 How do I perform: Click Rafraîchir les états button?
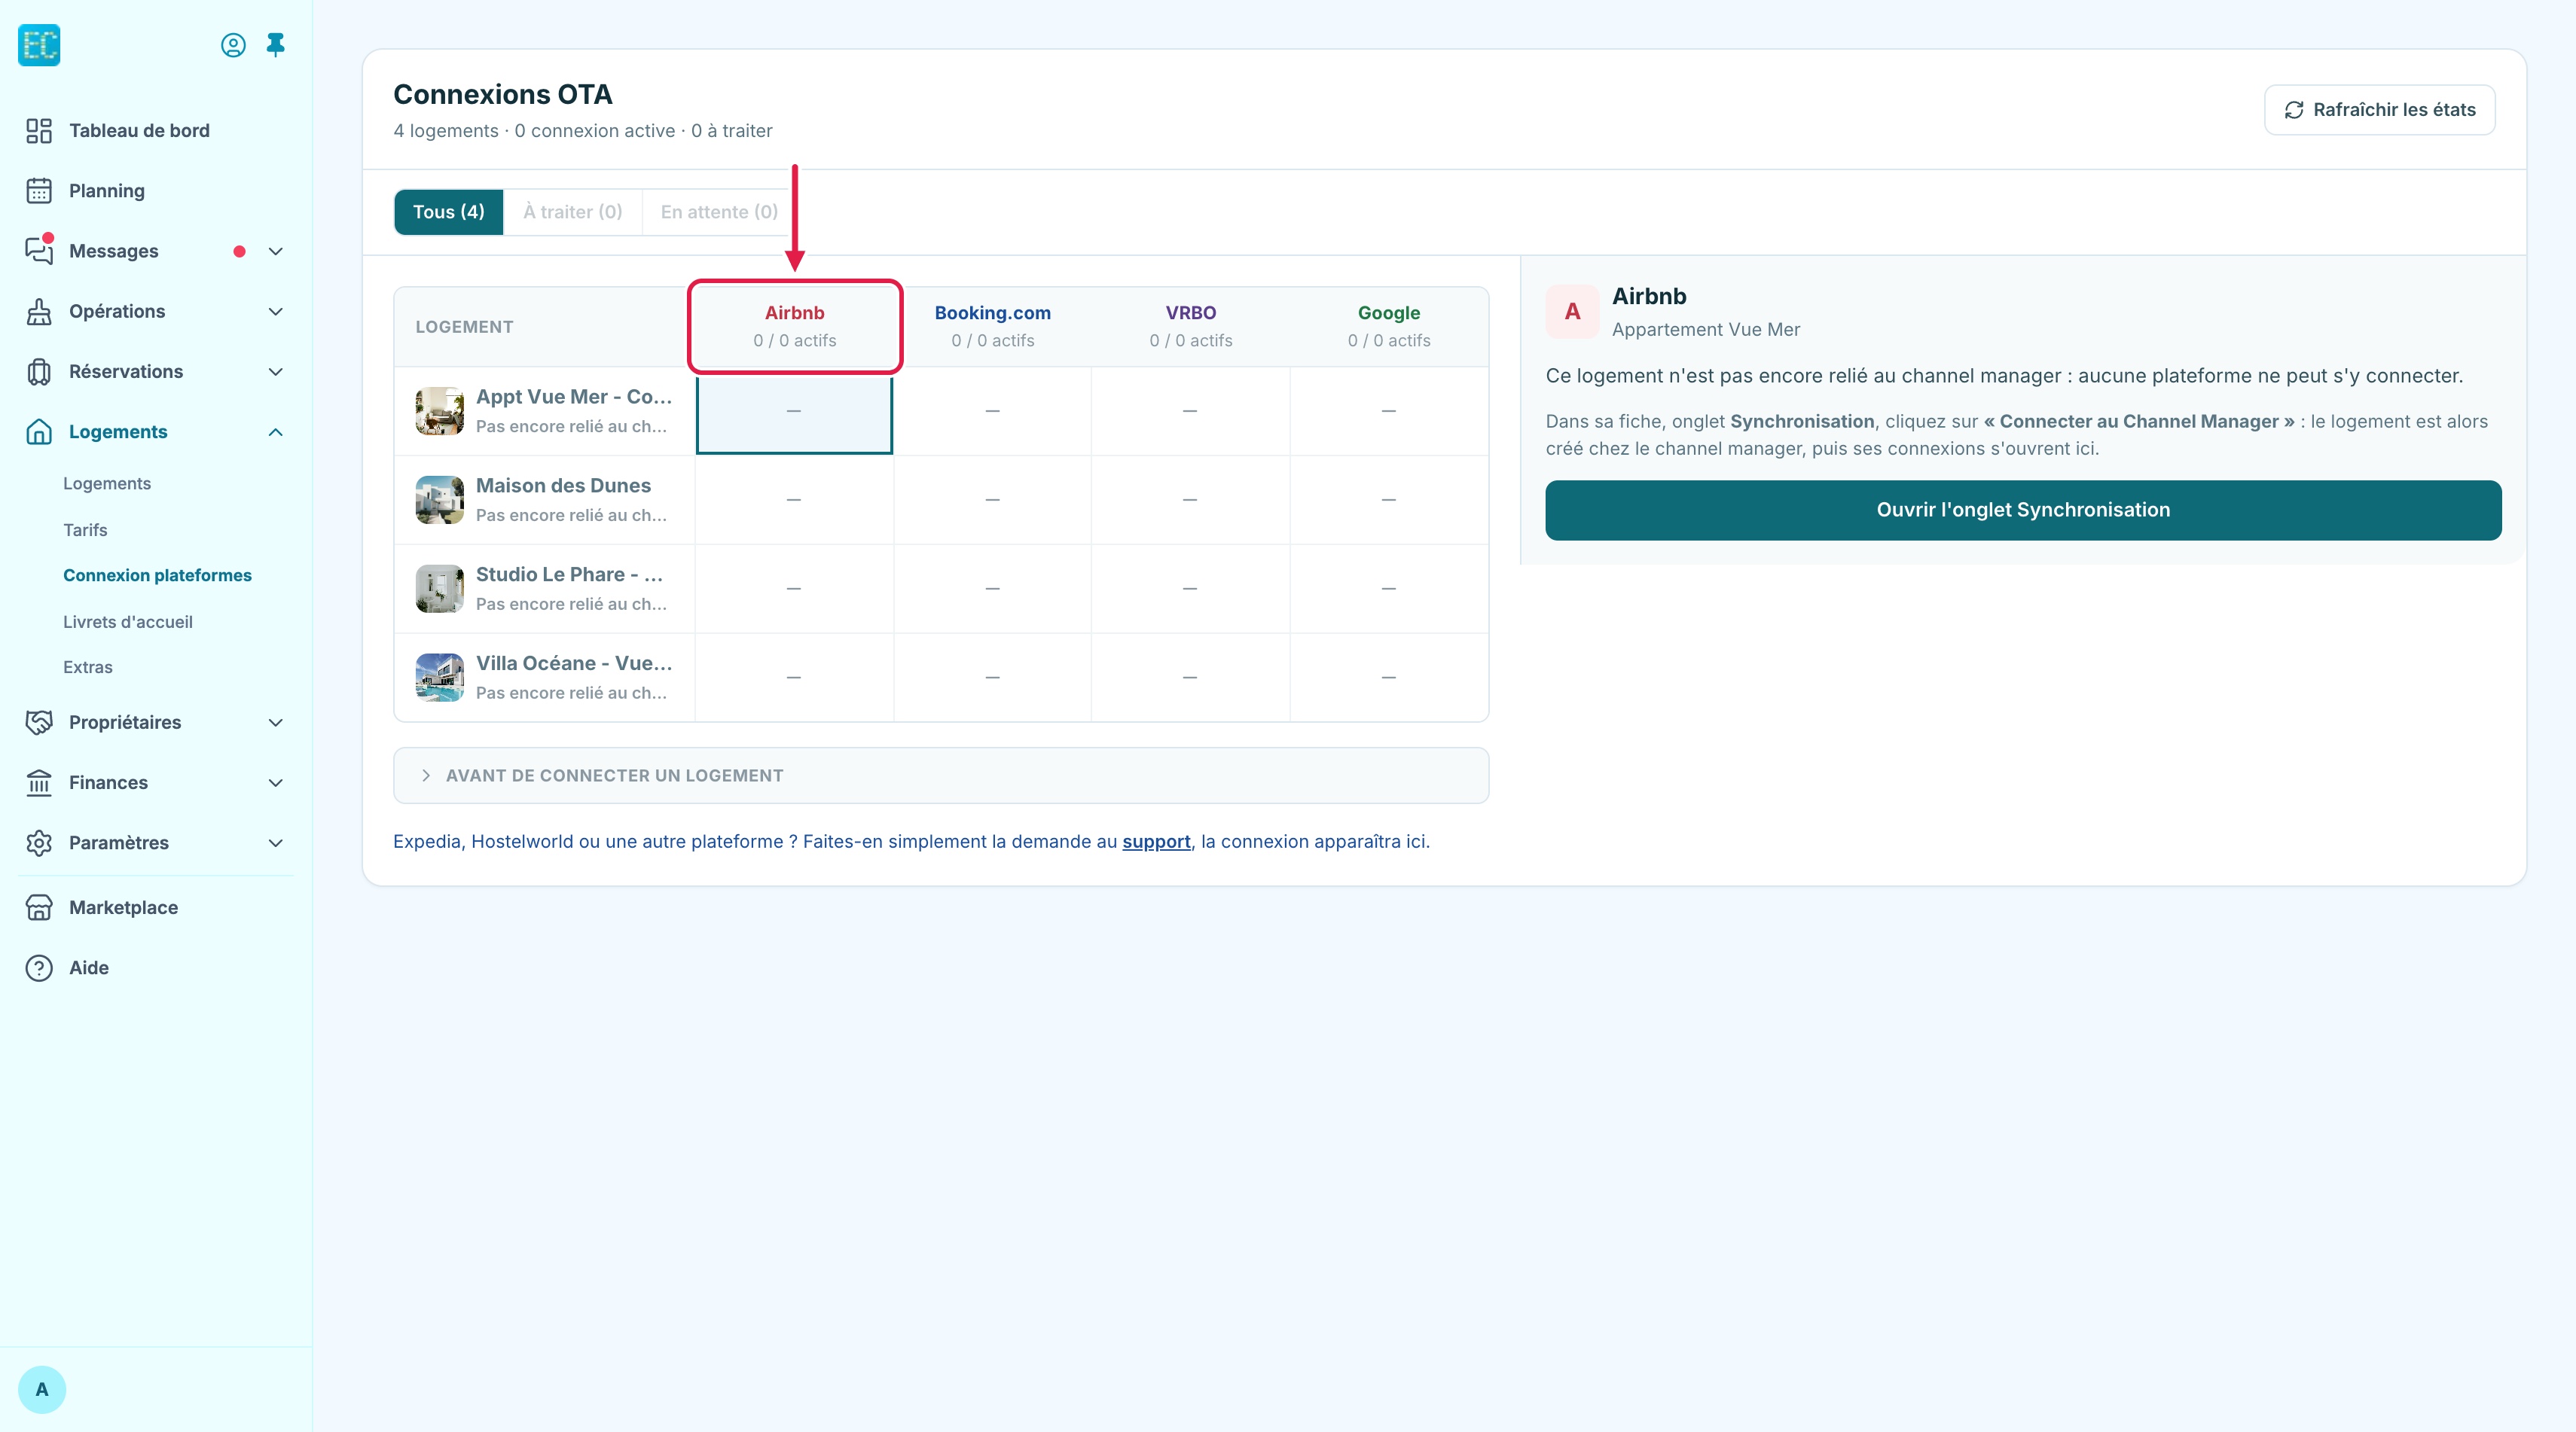pos(2380,110)
